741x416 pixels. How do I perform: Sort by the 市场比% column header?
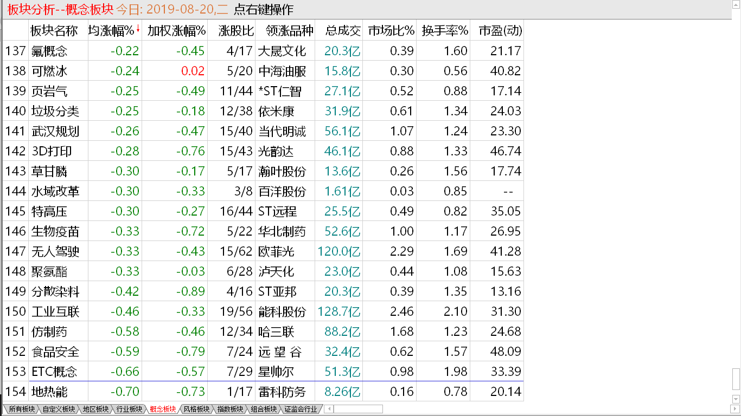click(391, 31)
